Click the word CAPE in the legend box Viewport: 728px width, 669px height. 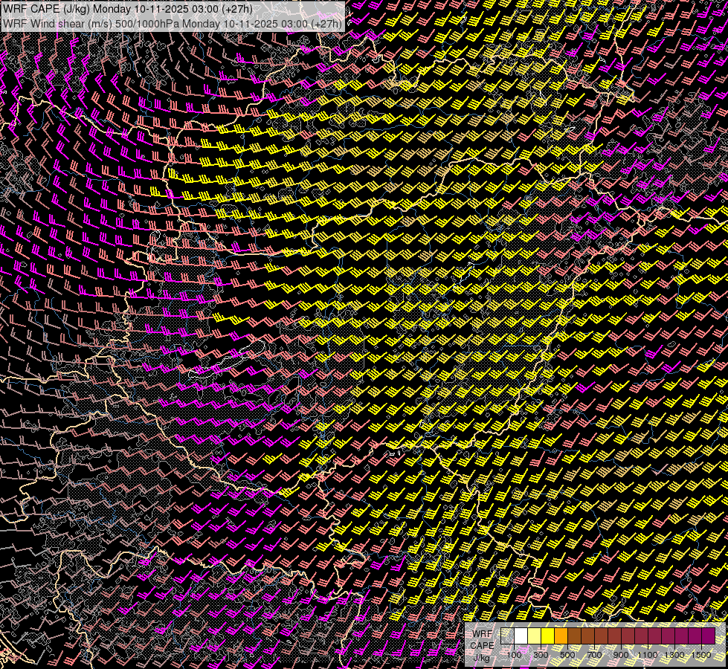(482, 645)
